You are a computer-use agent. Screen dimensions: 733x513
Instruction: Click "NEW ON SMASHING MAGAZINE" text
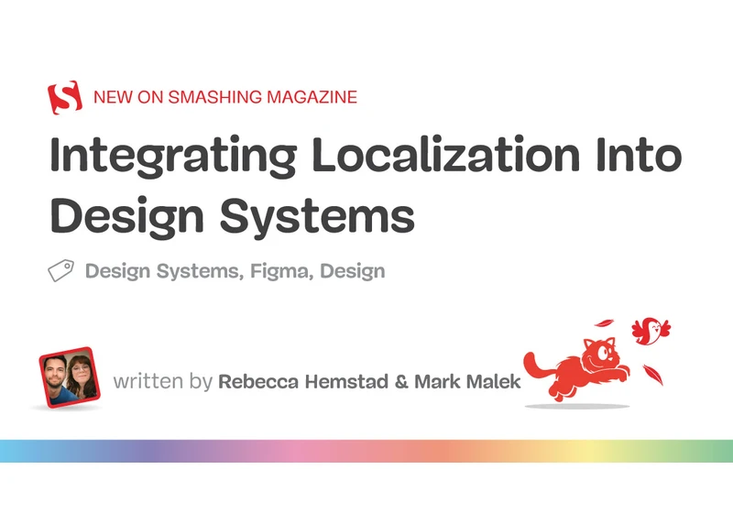225,97
